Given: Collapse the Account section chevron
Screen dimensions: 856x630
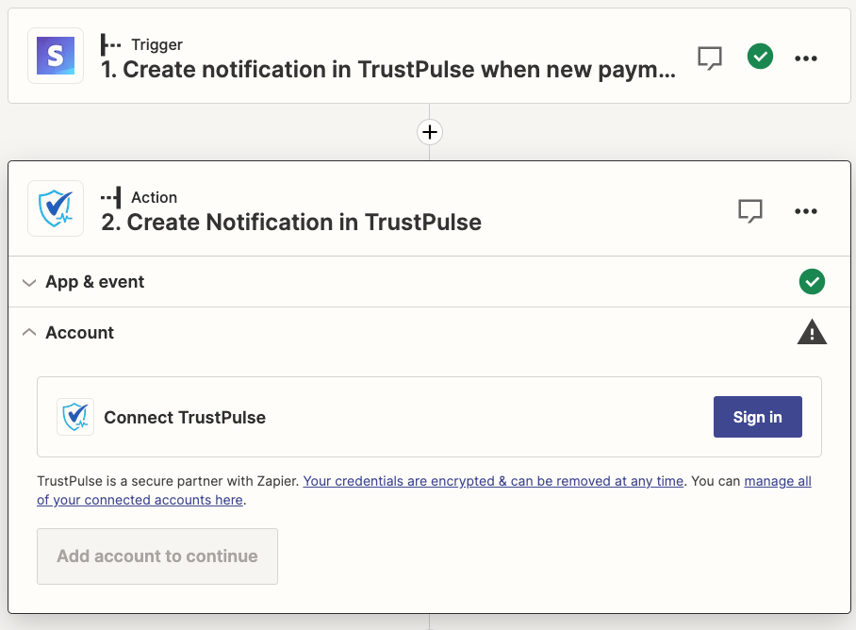Looking at the screenshot, I should (29, 333).
